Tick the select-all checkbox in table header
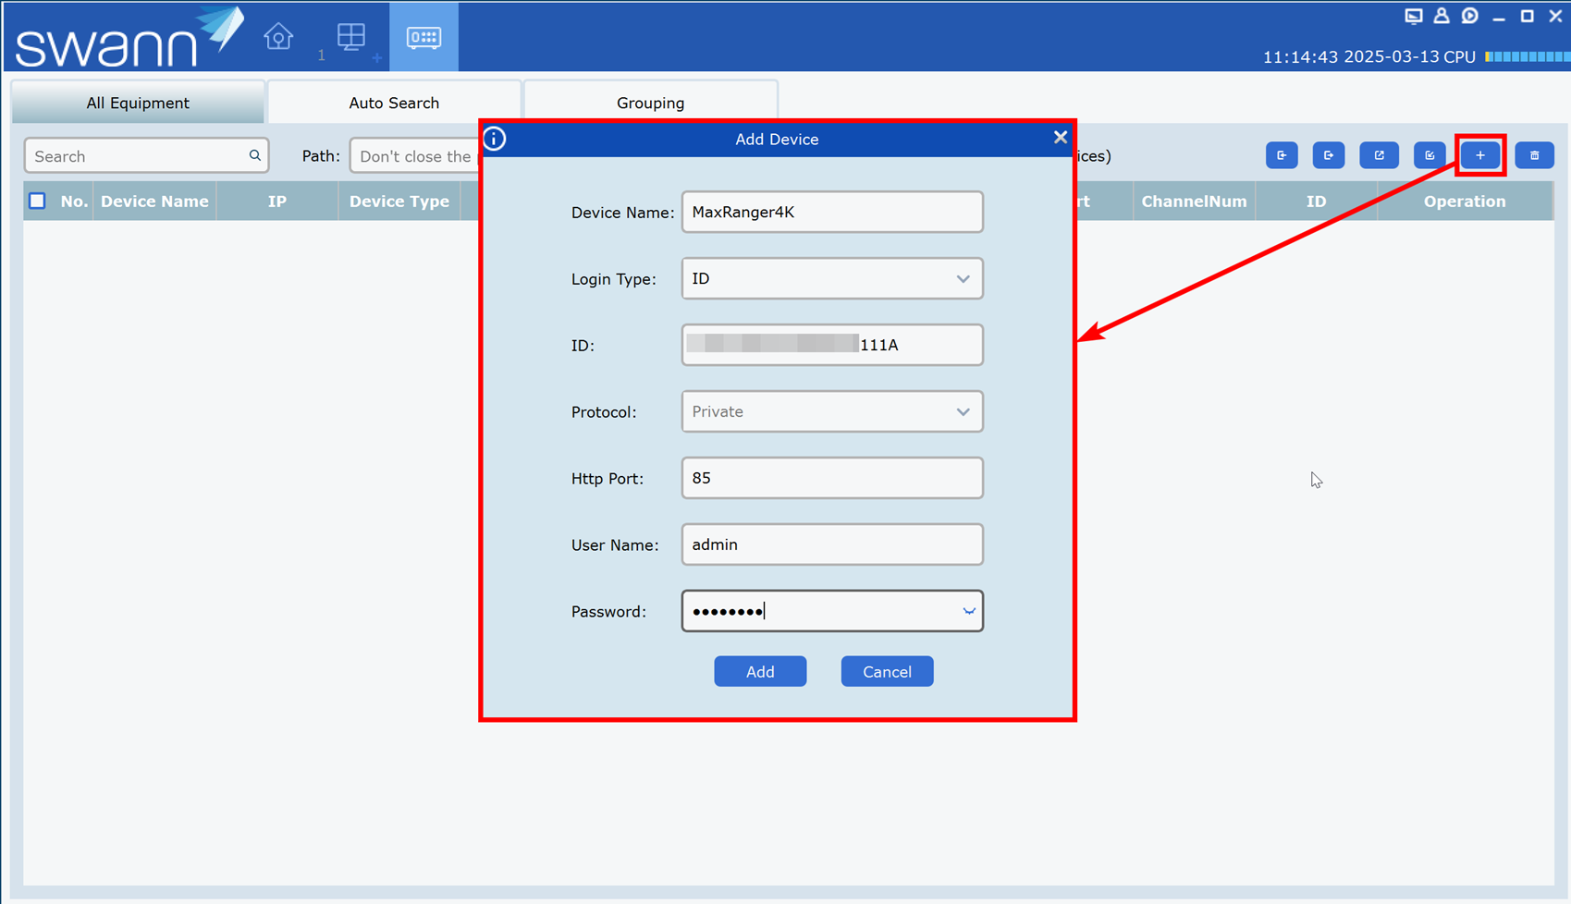The image size is (1571, 904). pos(37,201)
